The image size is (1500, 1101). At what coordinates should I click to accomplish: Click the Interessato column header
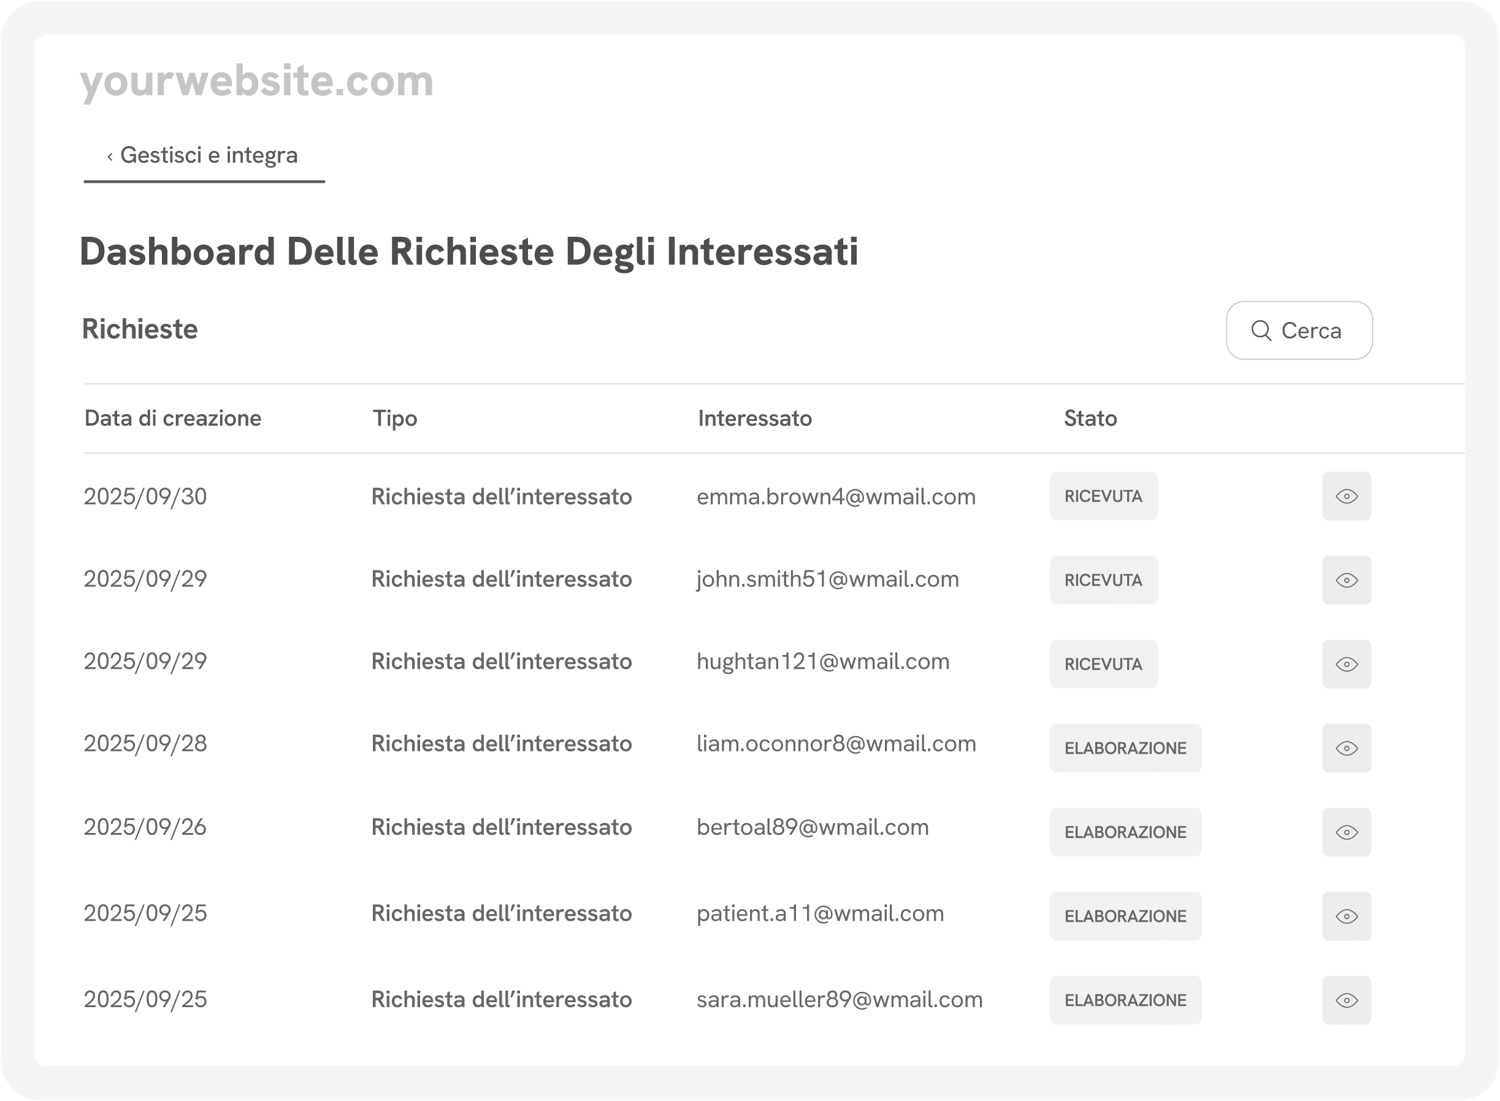(754, 418)
